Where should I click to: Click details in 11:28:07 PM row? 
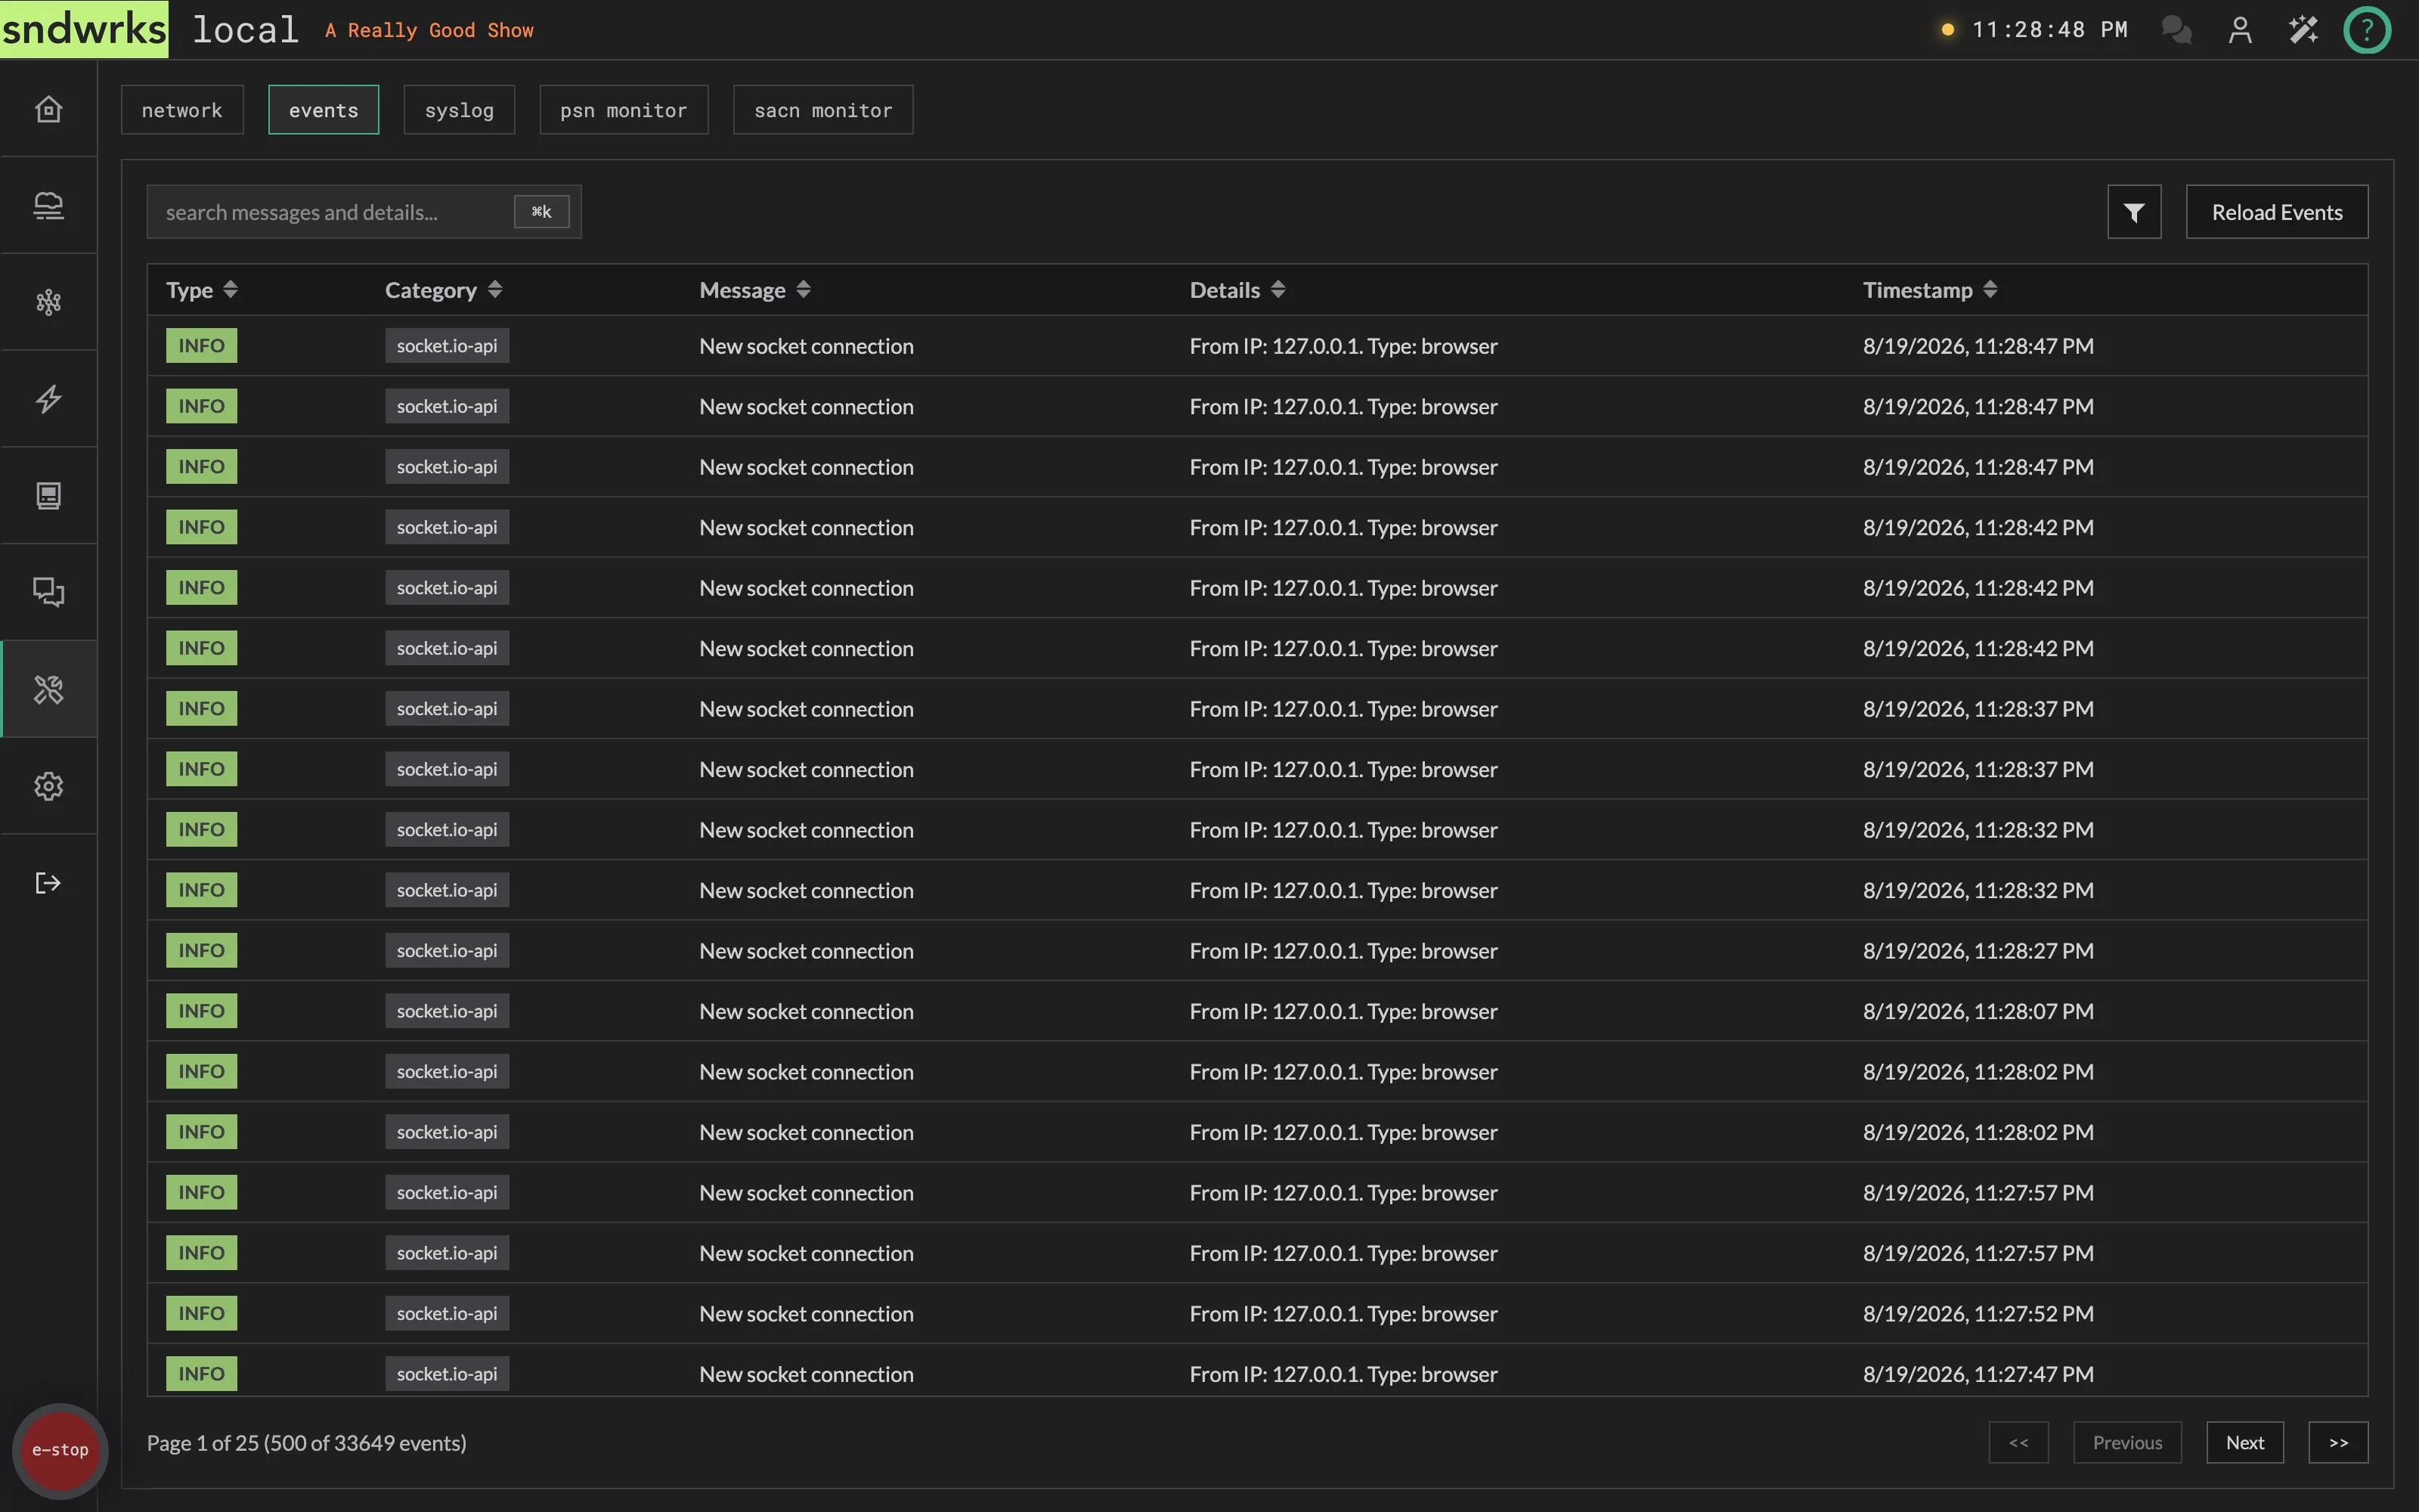[x=1343, y=1011]
